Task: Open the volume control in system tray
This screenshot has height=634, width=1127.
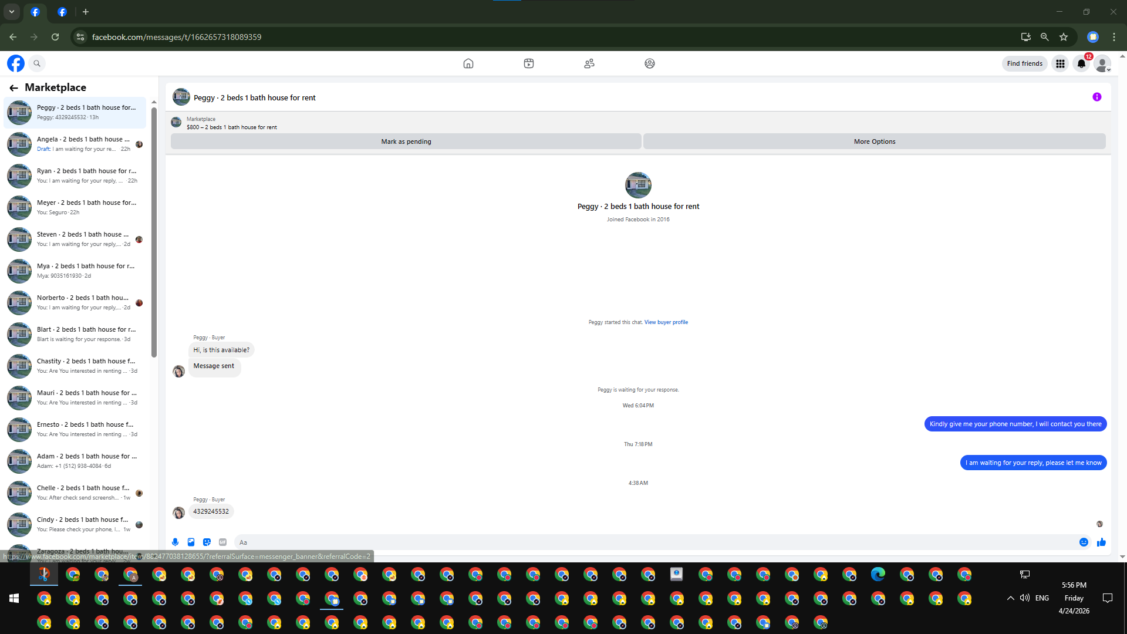Action: [1025, 598]
